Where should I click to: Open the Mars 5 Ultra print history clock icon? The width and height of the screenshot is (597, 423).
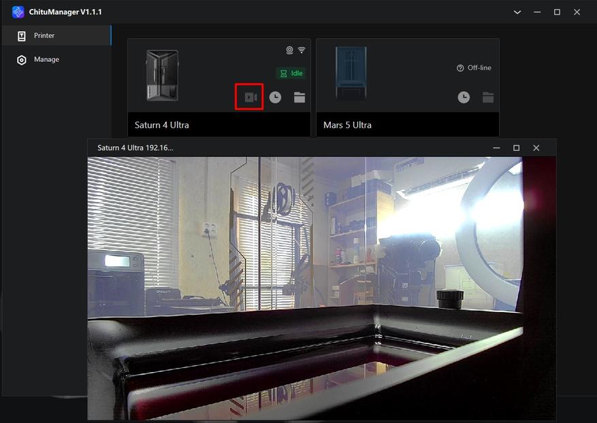(464, 97)
